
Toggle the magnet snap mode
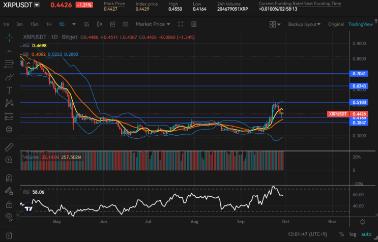pyautogui.click(x=9, y=178)
